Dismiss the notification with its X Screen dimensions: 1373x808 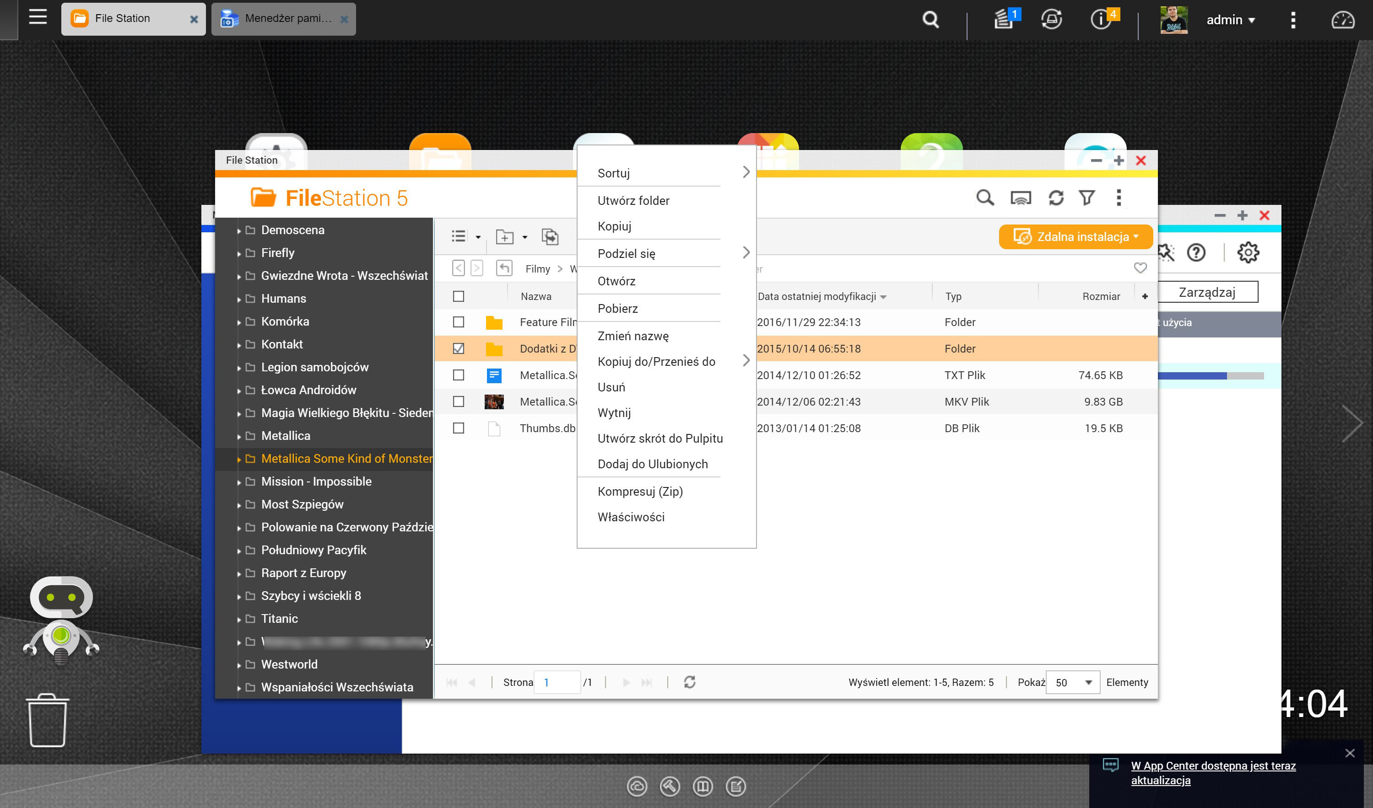click(1350, 754)
